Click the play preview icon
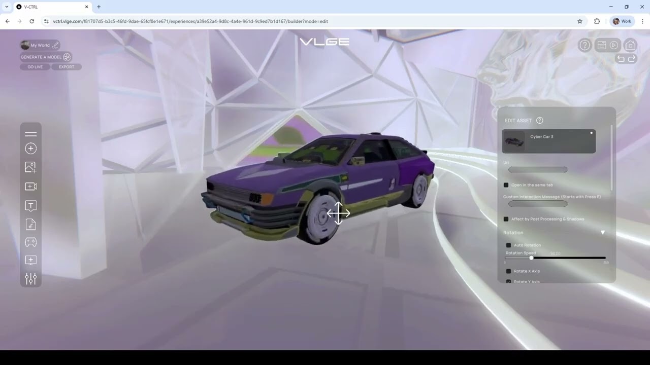Viewport: 650px width, 365px height. (614, 45)
